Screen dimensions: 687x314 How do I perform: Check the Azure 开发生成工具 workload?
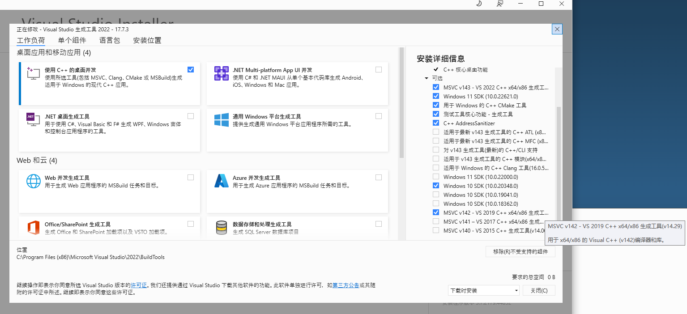coord(379,177)
